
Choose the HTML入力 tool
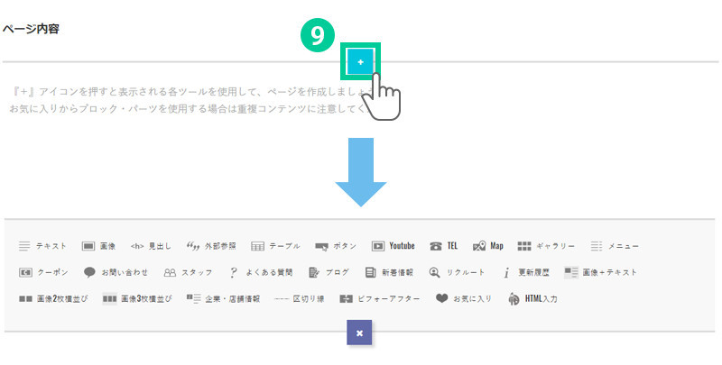coord(532,297)
